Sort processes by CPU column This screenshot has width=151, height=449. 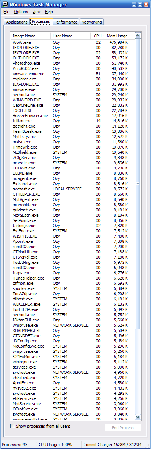coord(97,36)
